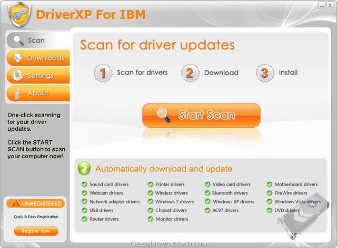Click green check next to Network adapter drivers
Image resolution: width=337 pixels, height=248 pixels.
[x=84, y=202]
